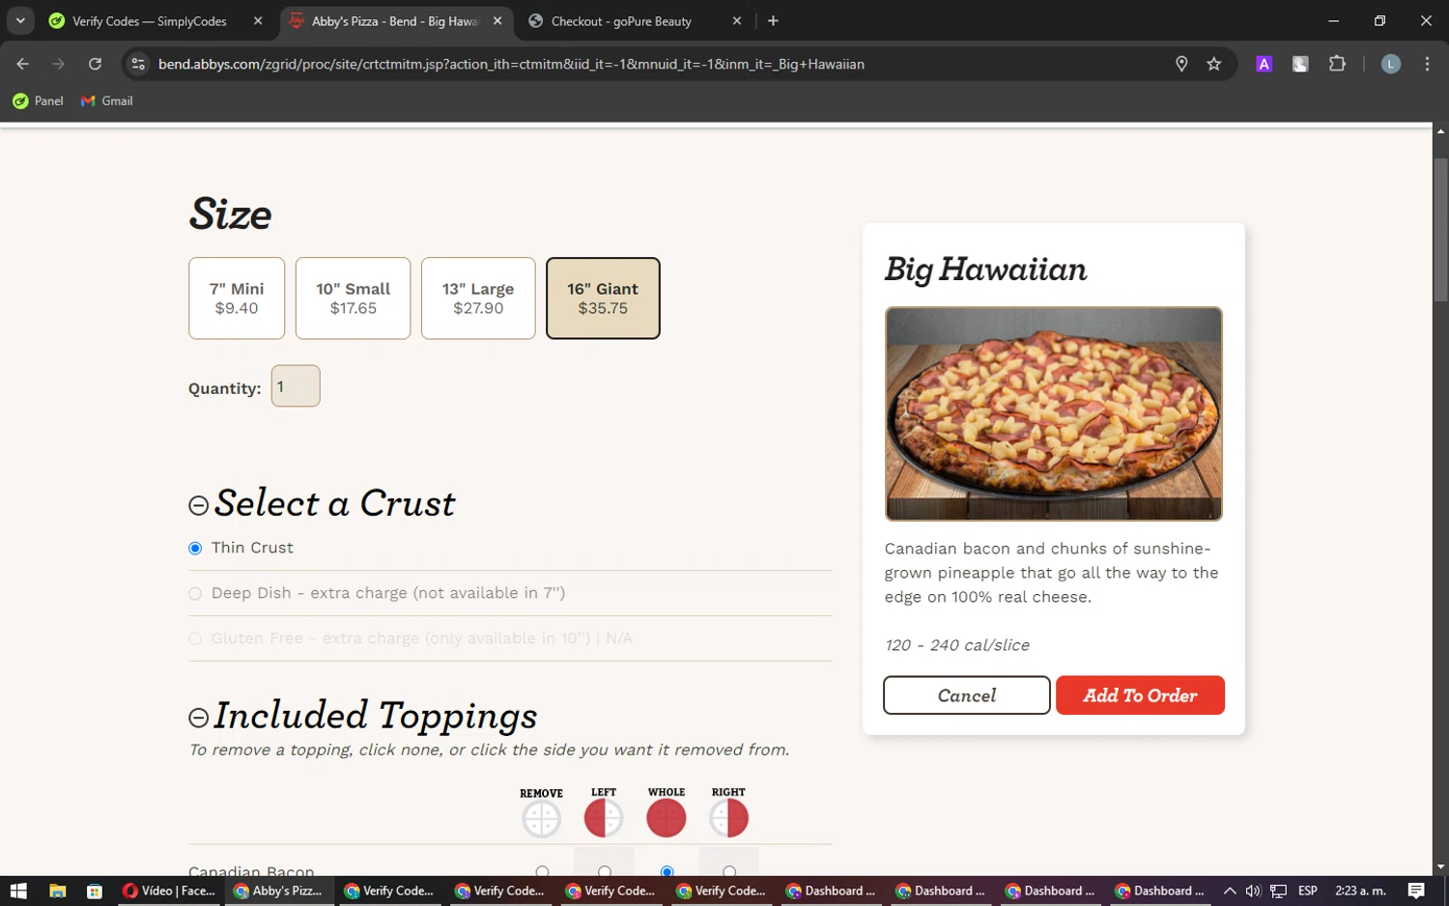Click the scrollbar down arrow

tap(1440, 867)
